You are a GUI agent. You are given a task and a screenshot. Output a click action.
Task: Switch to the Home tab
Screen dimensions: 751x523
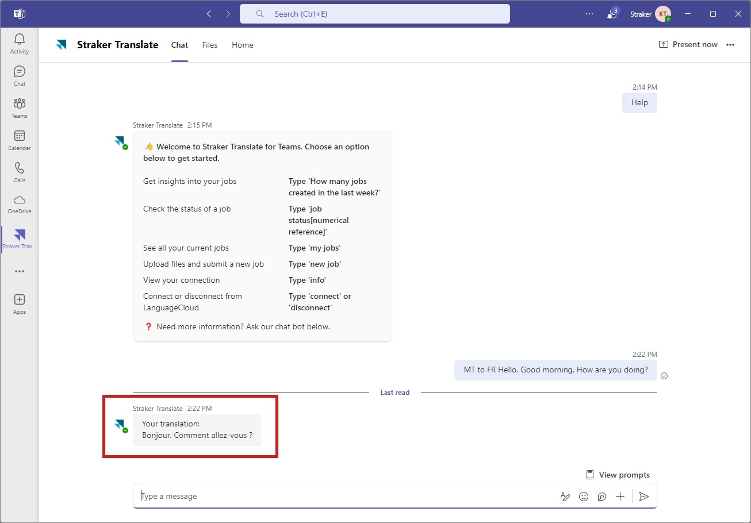(x=243, y=45)
